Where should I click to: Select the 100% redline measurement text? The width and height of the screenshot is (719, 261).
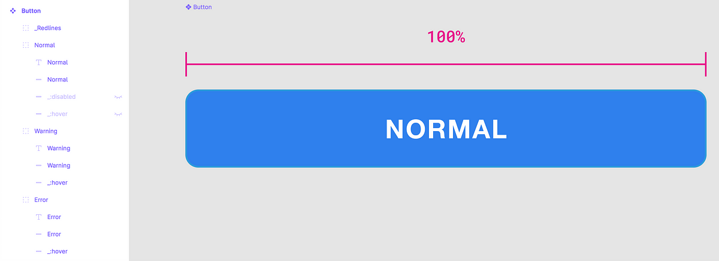446,37
